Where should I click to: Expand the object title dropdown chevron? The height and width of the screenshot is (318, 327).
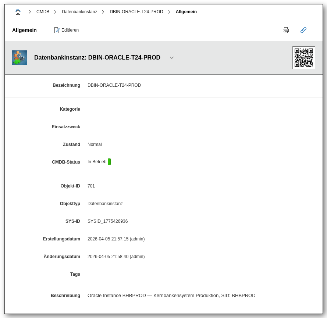click(x=171, y=58)
